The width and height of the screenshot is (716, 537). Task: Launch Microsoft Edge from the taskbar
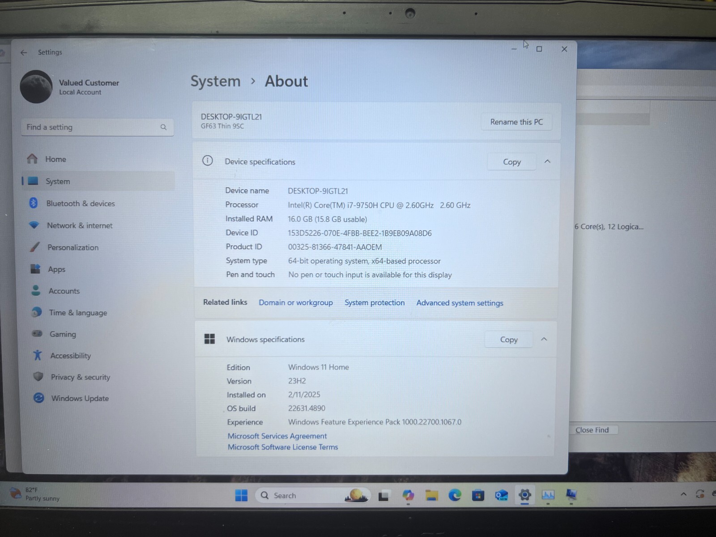[455, 495]
